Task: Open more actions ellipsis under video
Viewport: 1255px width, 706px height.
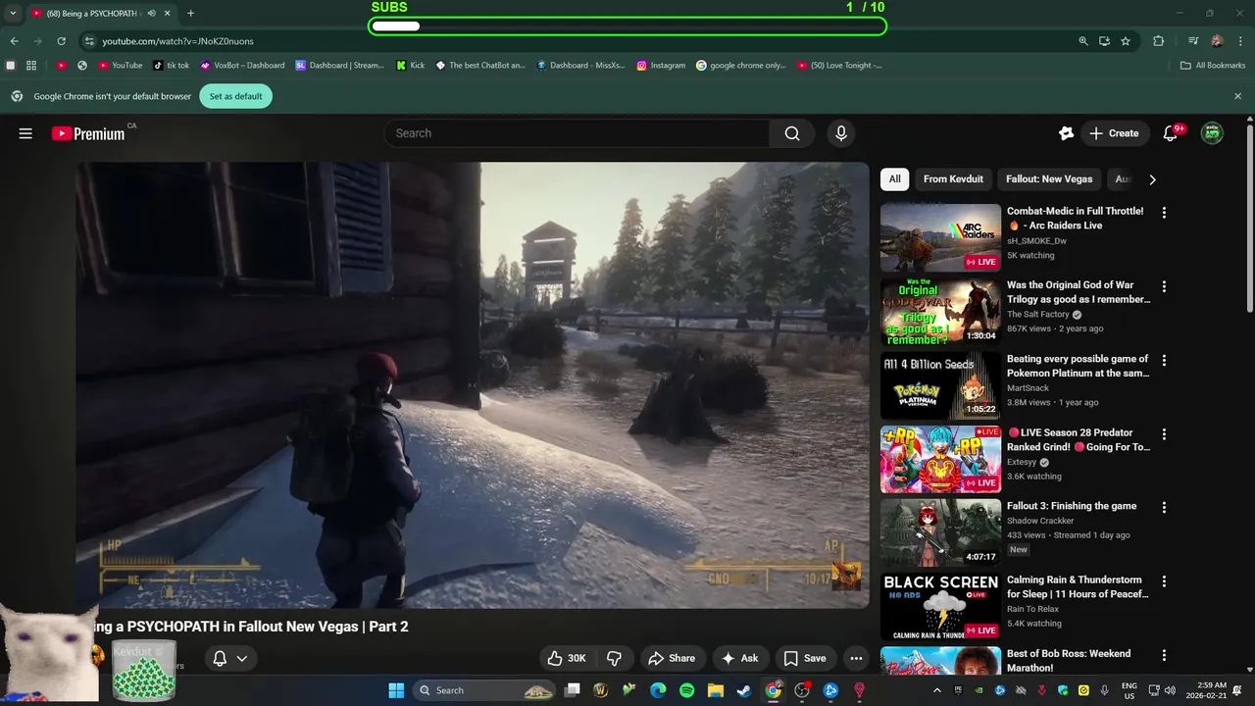Action: point(856,658)
